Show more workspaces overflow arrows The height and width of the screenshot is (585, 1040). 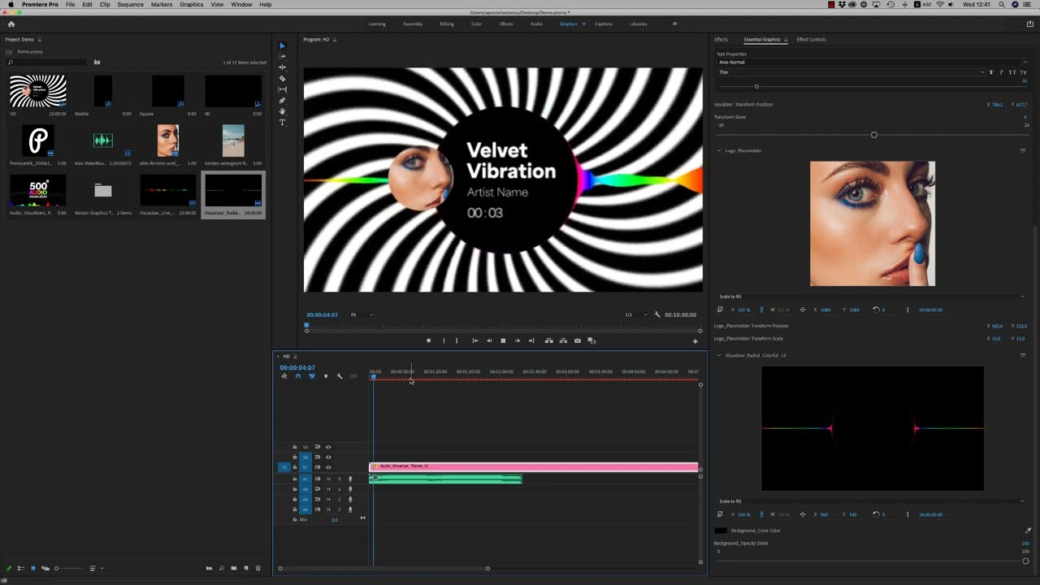pos(674,24)
